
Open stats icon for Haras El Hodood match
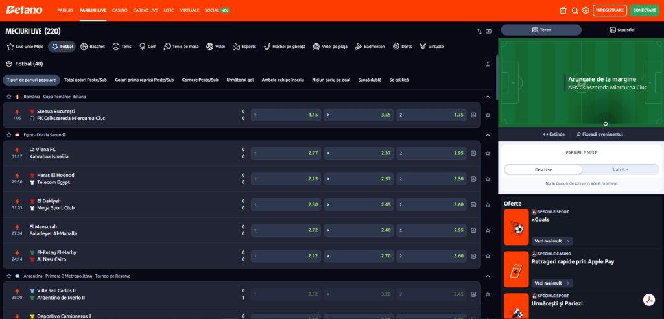coord(473,179)
